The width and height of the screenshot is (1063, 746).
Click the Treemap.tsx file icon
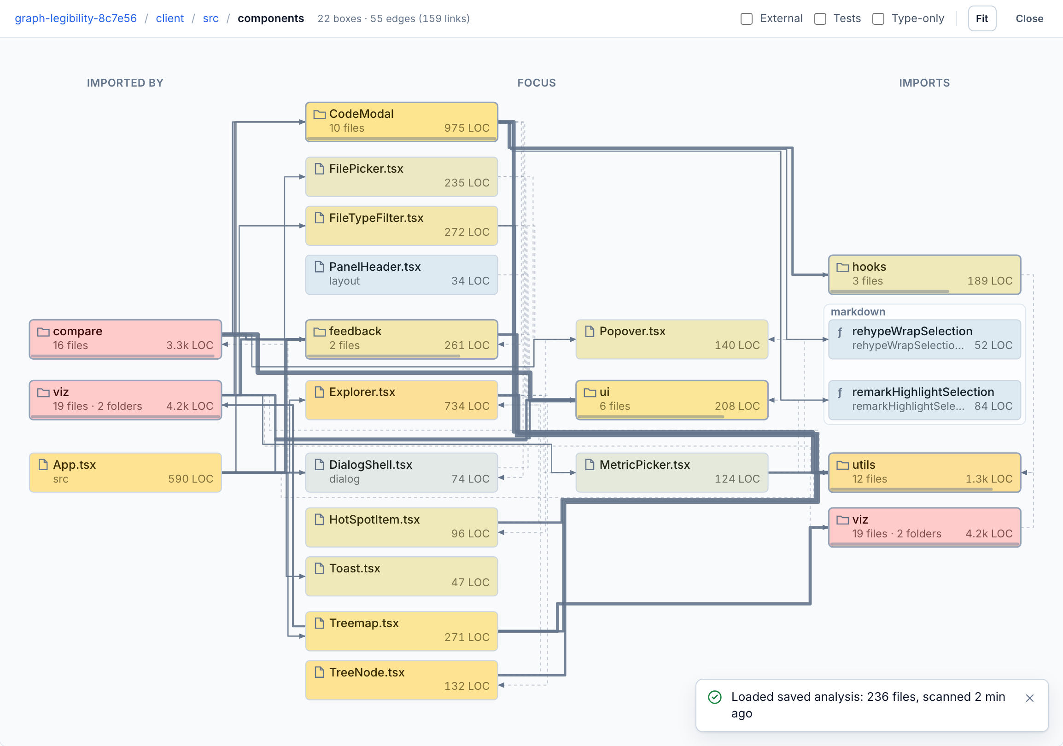[319, 624]
